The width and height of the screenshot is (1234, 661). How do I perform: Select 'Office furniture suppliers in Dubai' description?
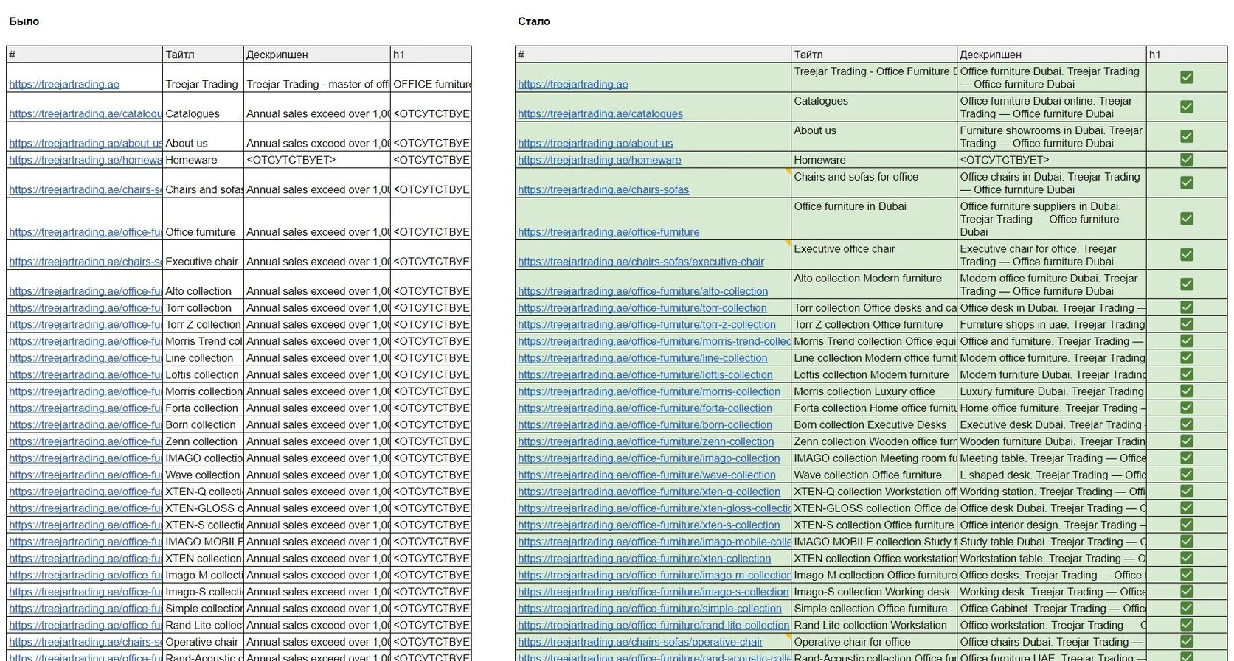(1052, 219)
